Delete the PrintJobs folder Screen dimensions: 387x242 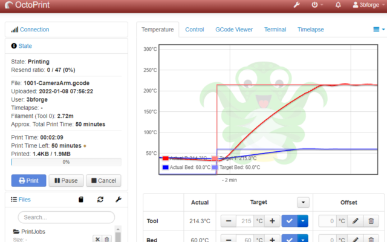coord(107,239)
